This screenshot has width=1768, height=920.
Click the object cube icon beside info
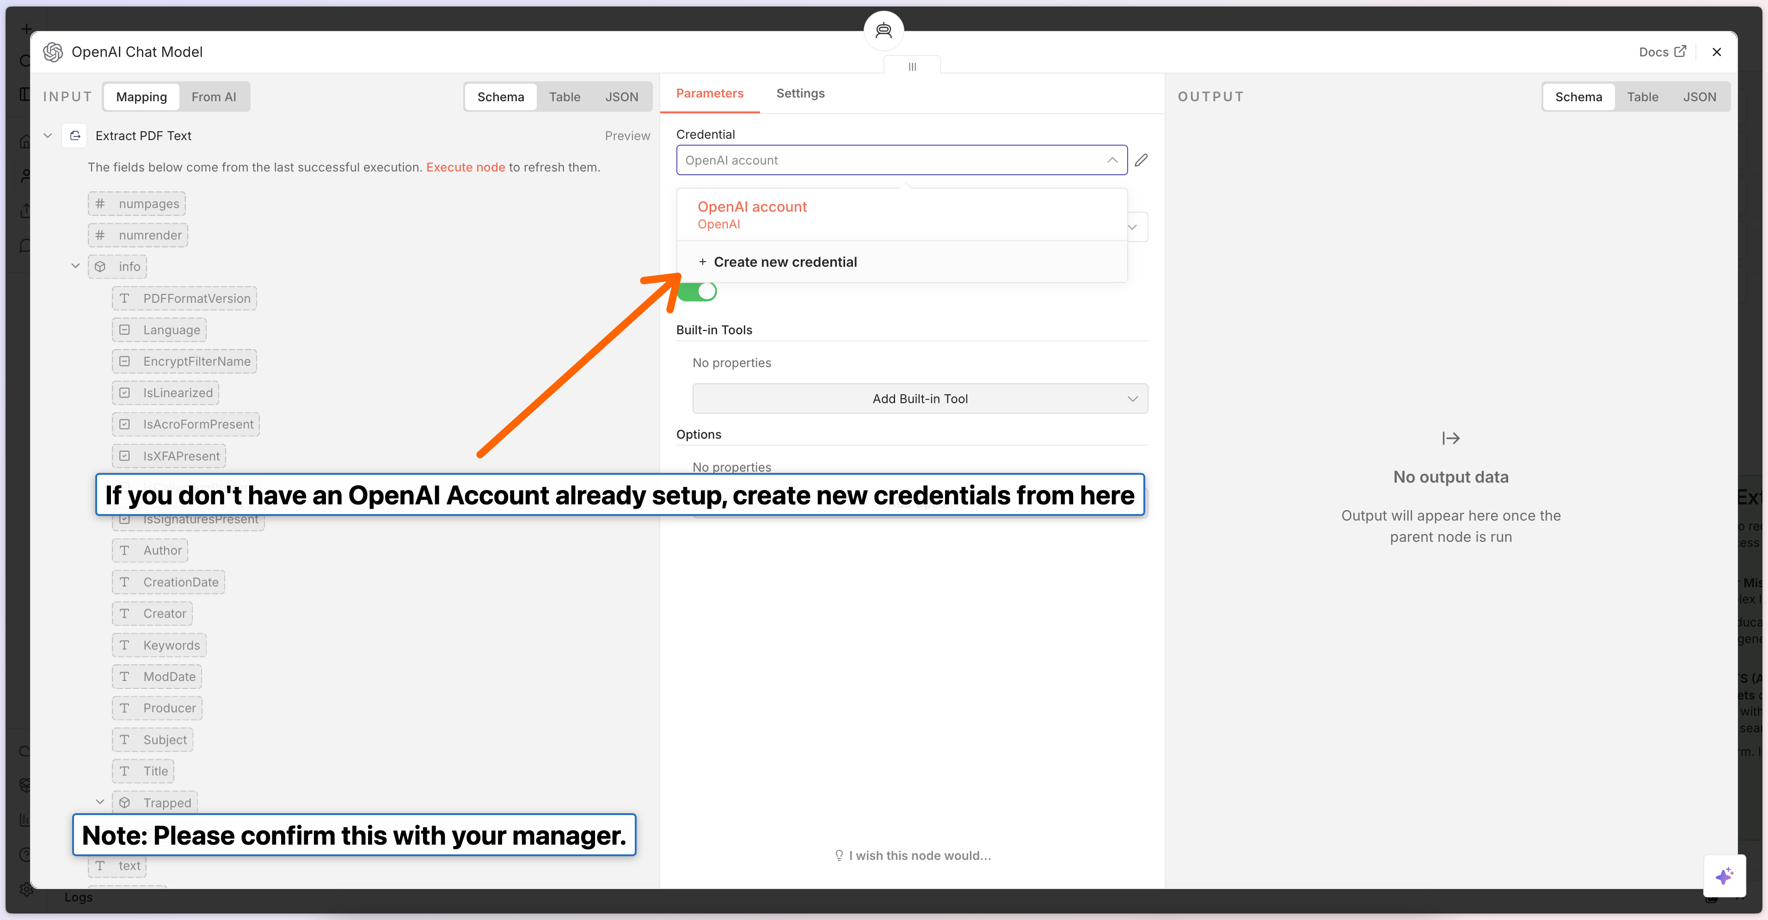(100, 267)
